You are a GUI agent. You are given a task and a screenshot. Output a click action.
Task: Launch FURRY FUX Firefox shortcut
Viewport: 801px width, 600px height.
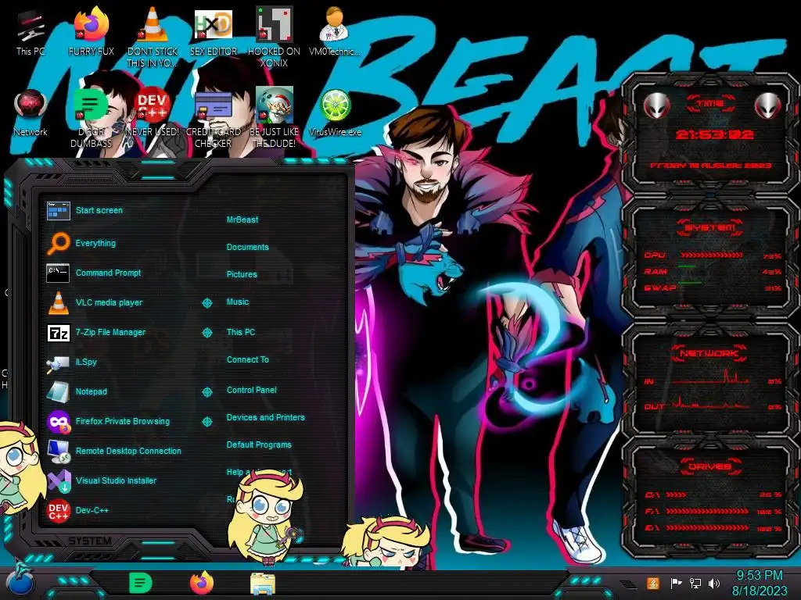[x=92, y=31]
